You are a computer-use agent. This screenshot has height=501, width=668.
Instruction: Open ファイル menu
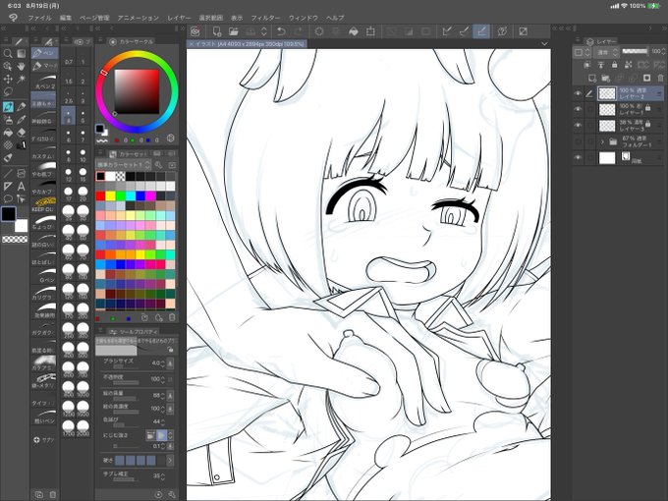[39, 18]
